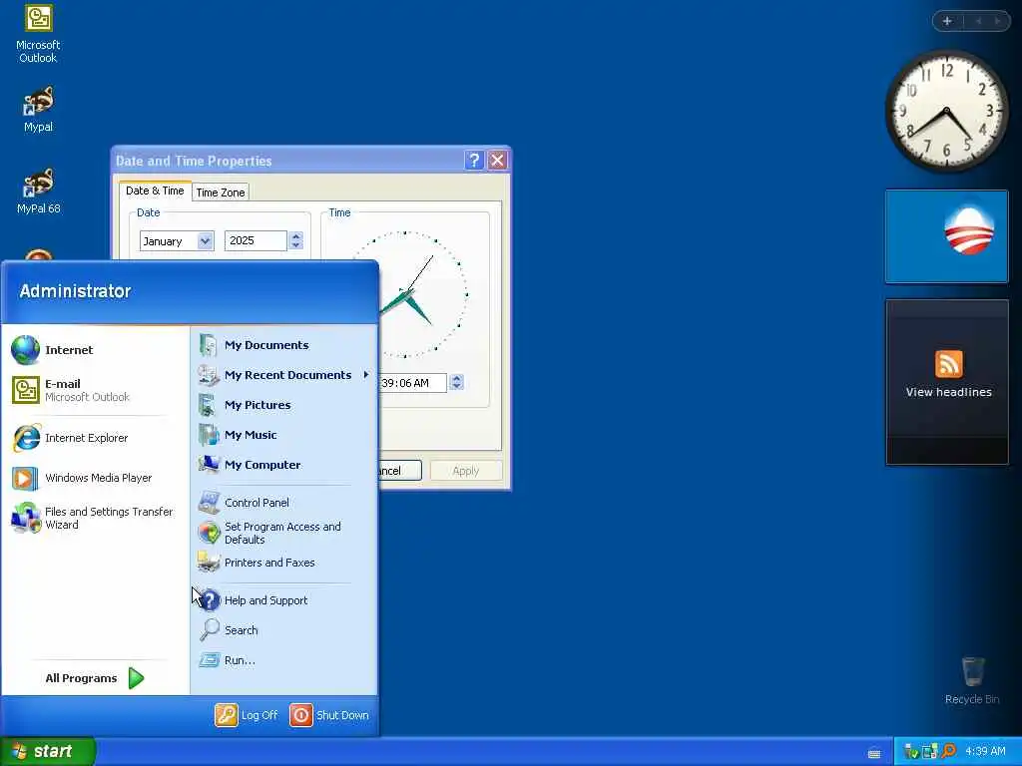Open Search from the Start menu

coord(282,630)
